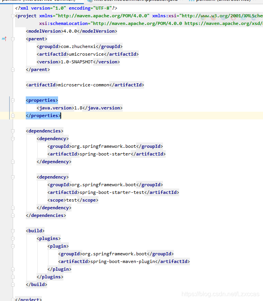The image size is (263, 301).
Task: Collapse the spring-boot-starter dependency fold marker
Action: coord(13,139)
